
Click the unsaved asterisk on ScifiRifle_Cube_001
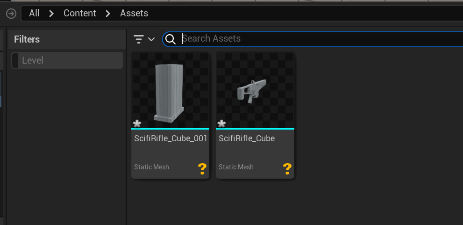[137, 123]
